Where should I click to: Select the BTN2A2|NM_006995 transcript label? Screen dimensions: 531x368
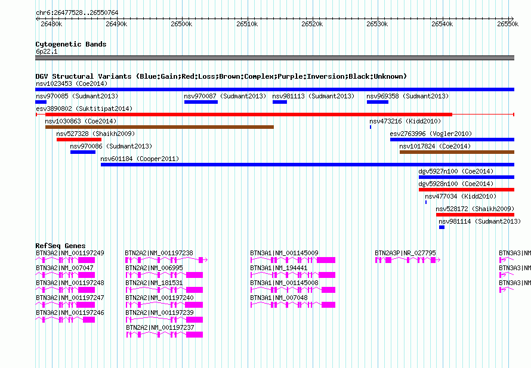(154, 268)
